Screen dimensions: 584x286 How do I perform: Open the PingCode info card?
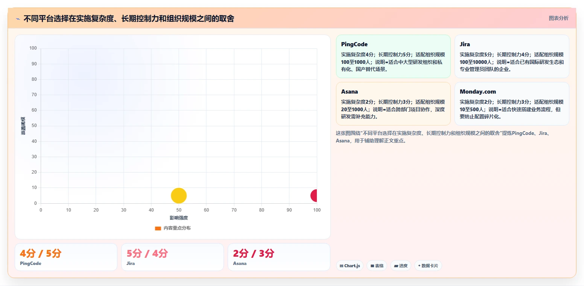pos(393,56)
